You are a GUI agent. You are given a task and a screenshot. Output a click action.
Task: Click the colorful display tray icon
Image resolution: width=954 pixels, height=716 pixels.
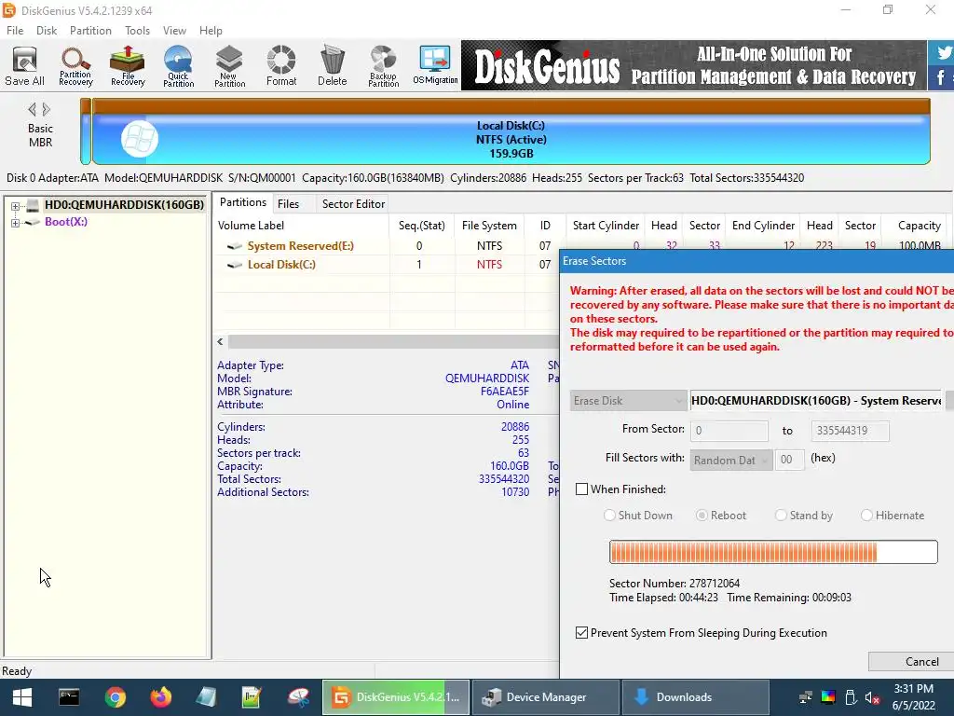click(x=828, y=697)
